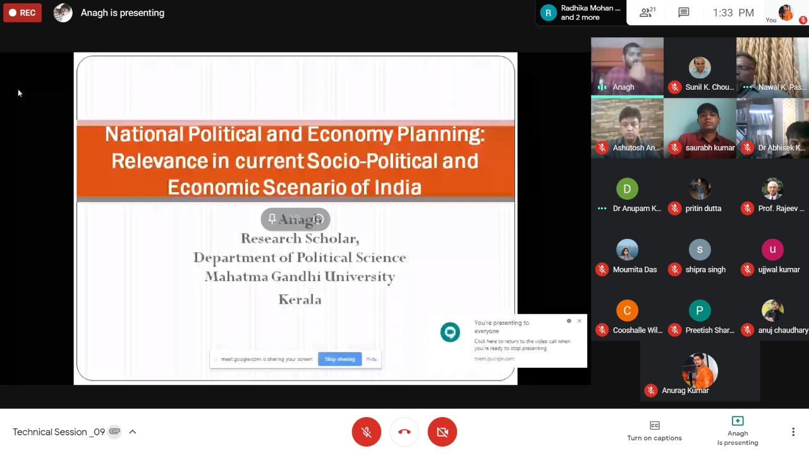Click Hide in the screen sharing bar
809x455 pixels.
pos(372,359)
